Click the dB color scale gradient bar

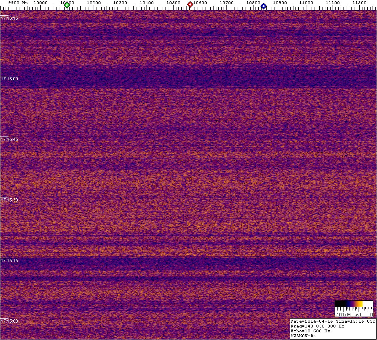click(x=354, y=304)
